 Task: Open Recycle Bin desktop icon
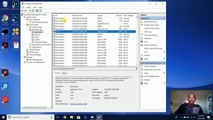pyautogui.click(x=5, y=5)
